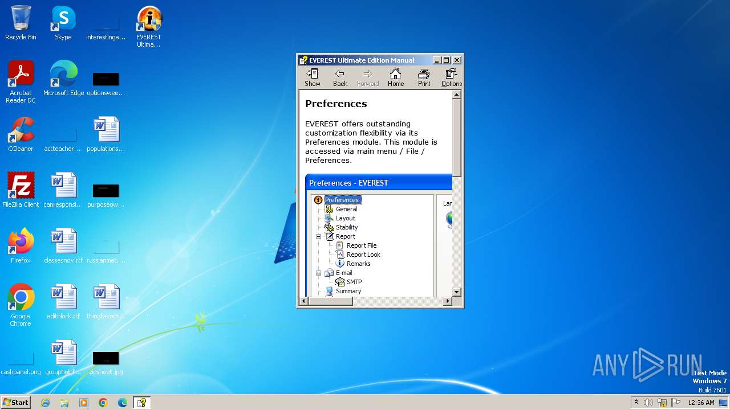The height and width of the screenshot is (410, 730).
Task: Select the canresponsi document on desktop
Action: point(63,190)
